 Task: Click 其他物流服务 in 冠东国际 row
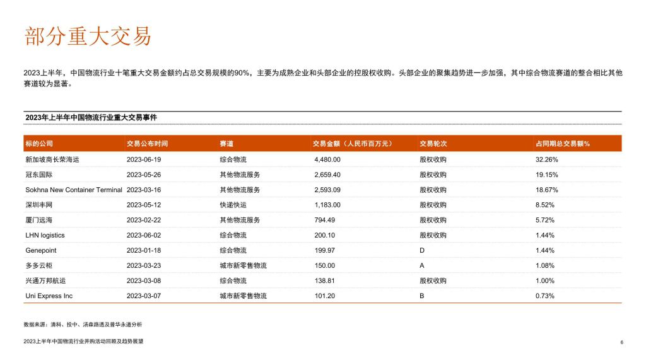click(x=240, y=175)
